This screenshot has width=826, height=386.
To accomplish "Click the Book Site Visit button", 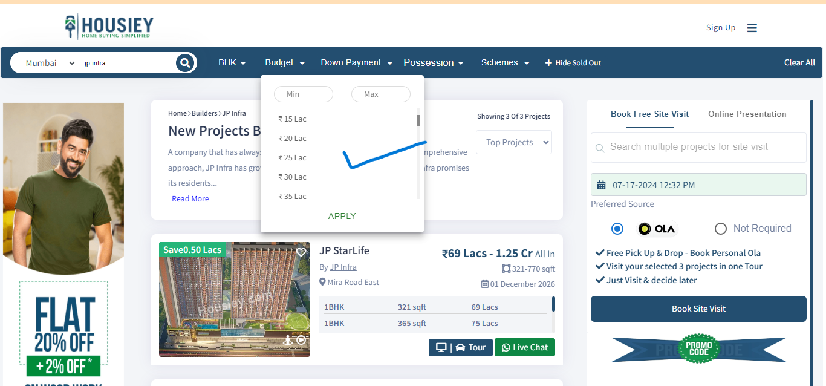I will coord(698,309).
